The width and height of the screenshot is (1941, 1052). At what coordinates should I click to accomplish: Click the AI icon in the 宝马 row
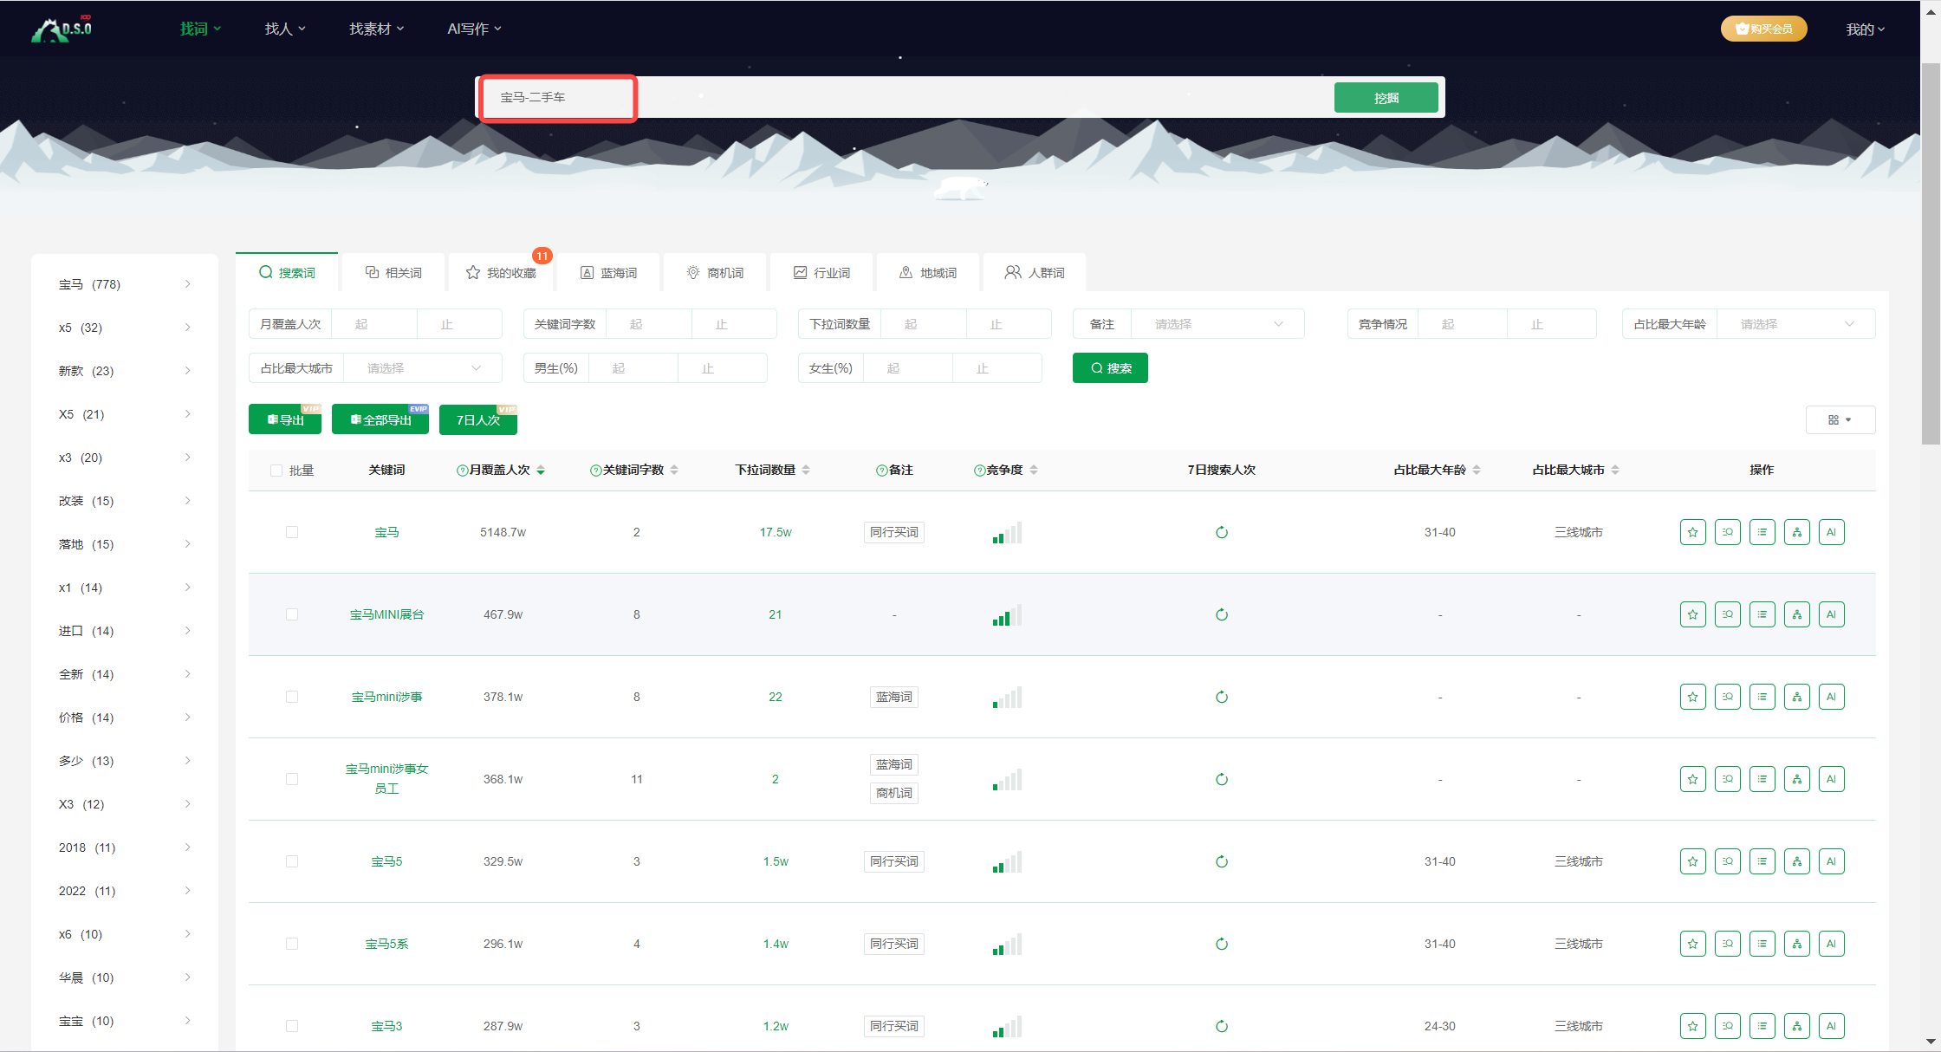click(1831, 532)
